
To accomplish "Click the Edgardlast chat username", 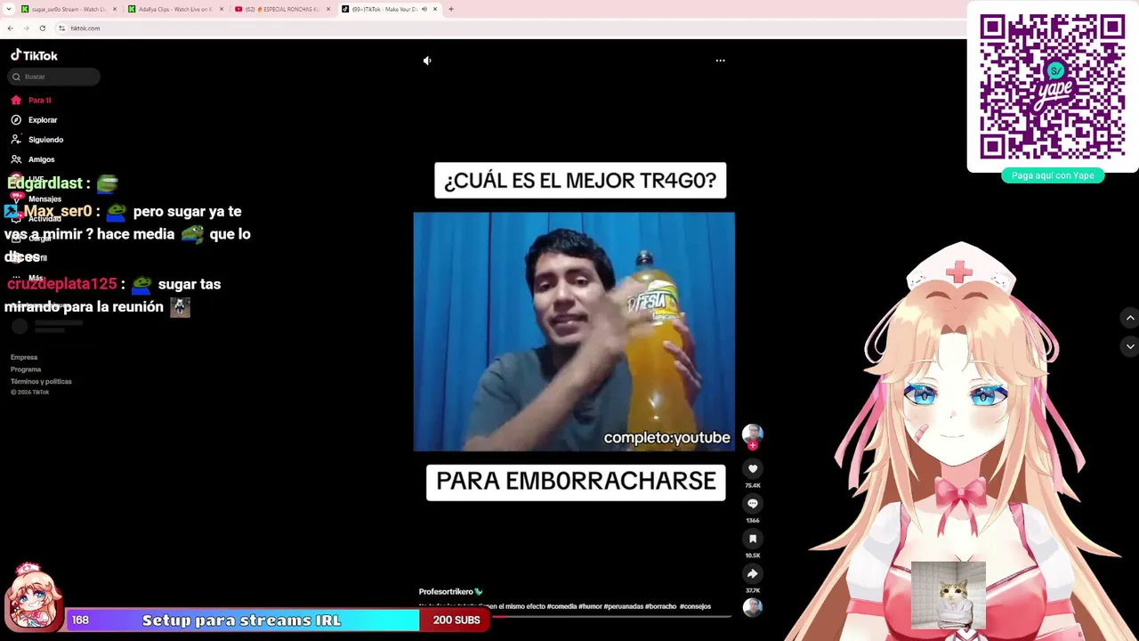I will pyautogui.click(x=44, y=183).
